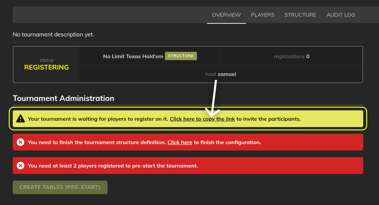Image resolution: width=379 pixels, height=205 pixels.
Task: Click the error X icon for structure definition
Action: click(20, 142)
